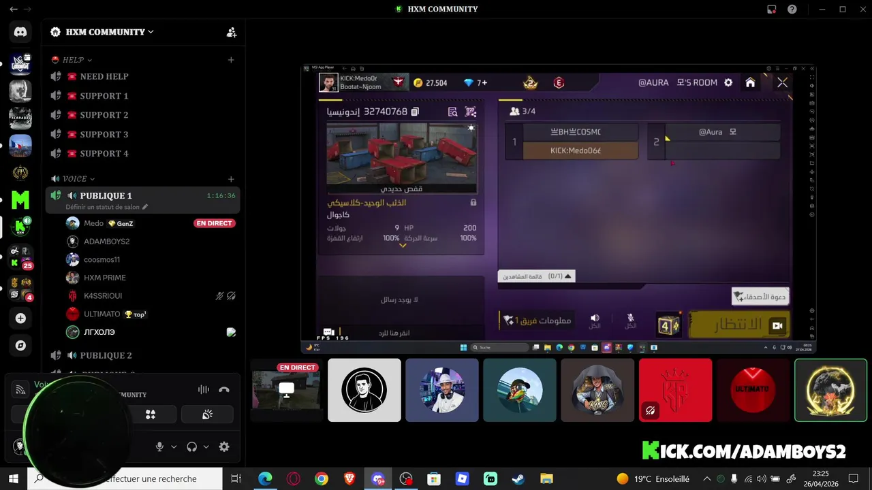This screenshot has height=490, width=872.
Task: Open the Discord inbox icon in title bar
Action: pyautogui.click(x=772, y=10)
